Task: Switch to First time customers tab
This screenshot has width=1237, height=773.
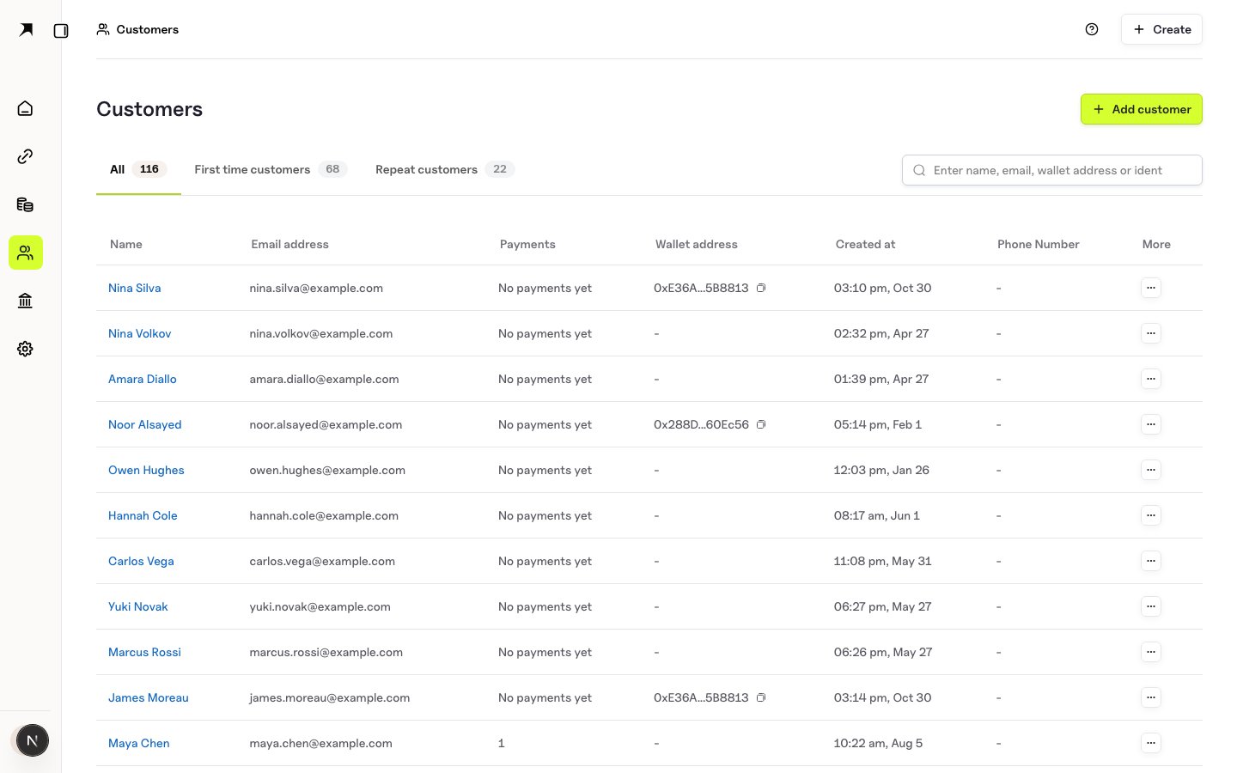Action: click(271, 169)
